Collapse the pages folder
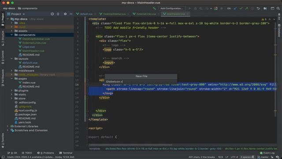This screenshot has width=282, height=159. [x=12, y=79]
